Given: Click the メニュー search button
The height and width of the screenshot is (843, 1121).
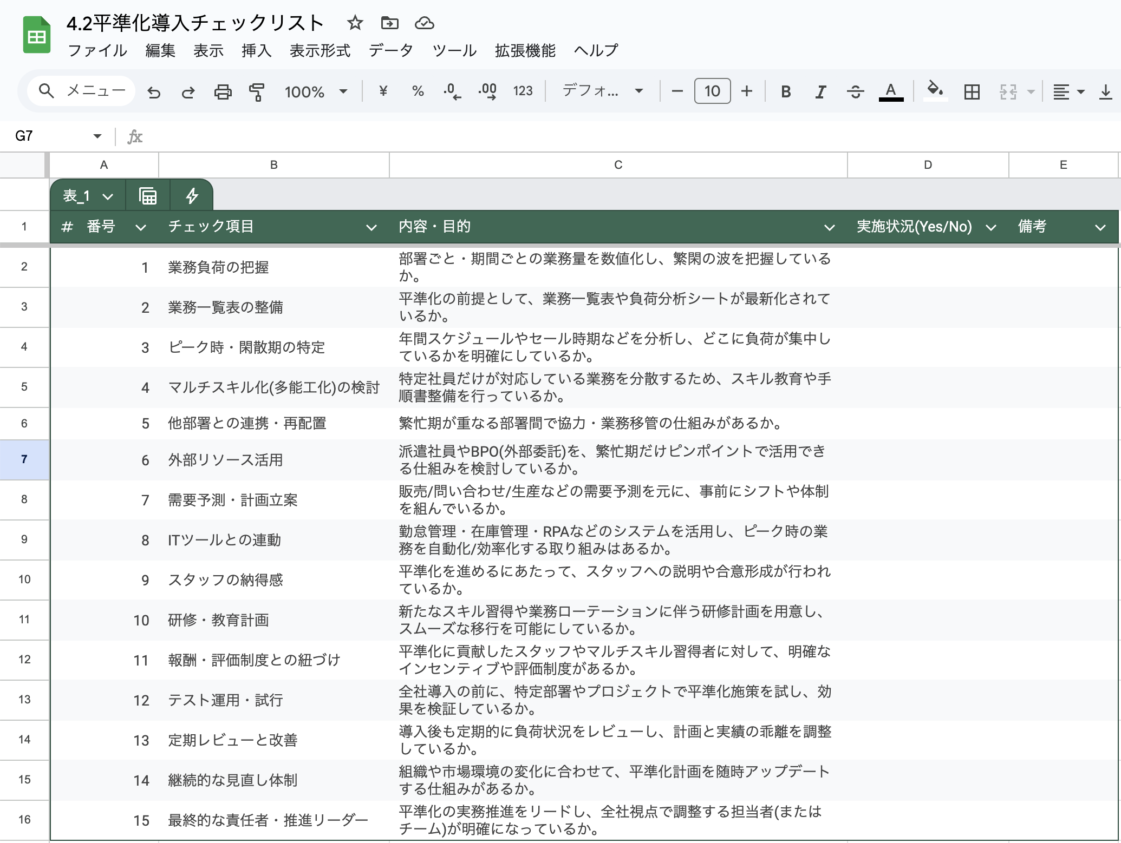Looking at the screenshot, I should (x=80, y=91).
